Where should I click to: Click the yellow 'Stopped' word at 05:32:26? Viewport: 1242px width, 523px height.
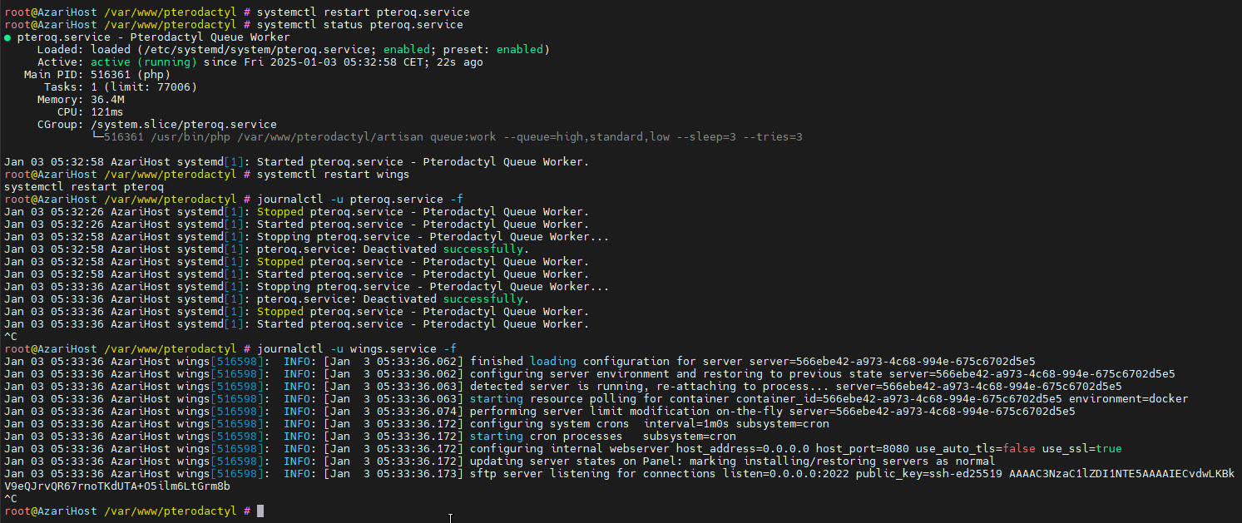point(280,212)
